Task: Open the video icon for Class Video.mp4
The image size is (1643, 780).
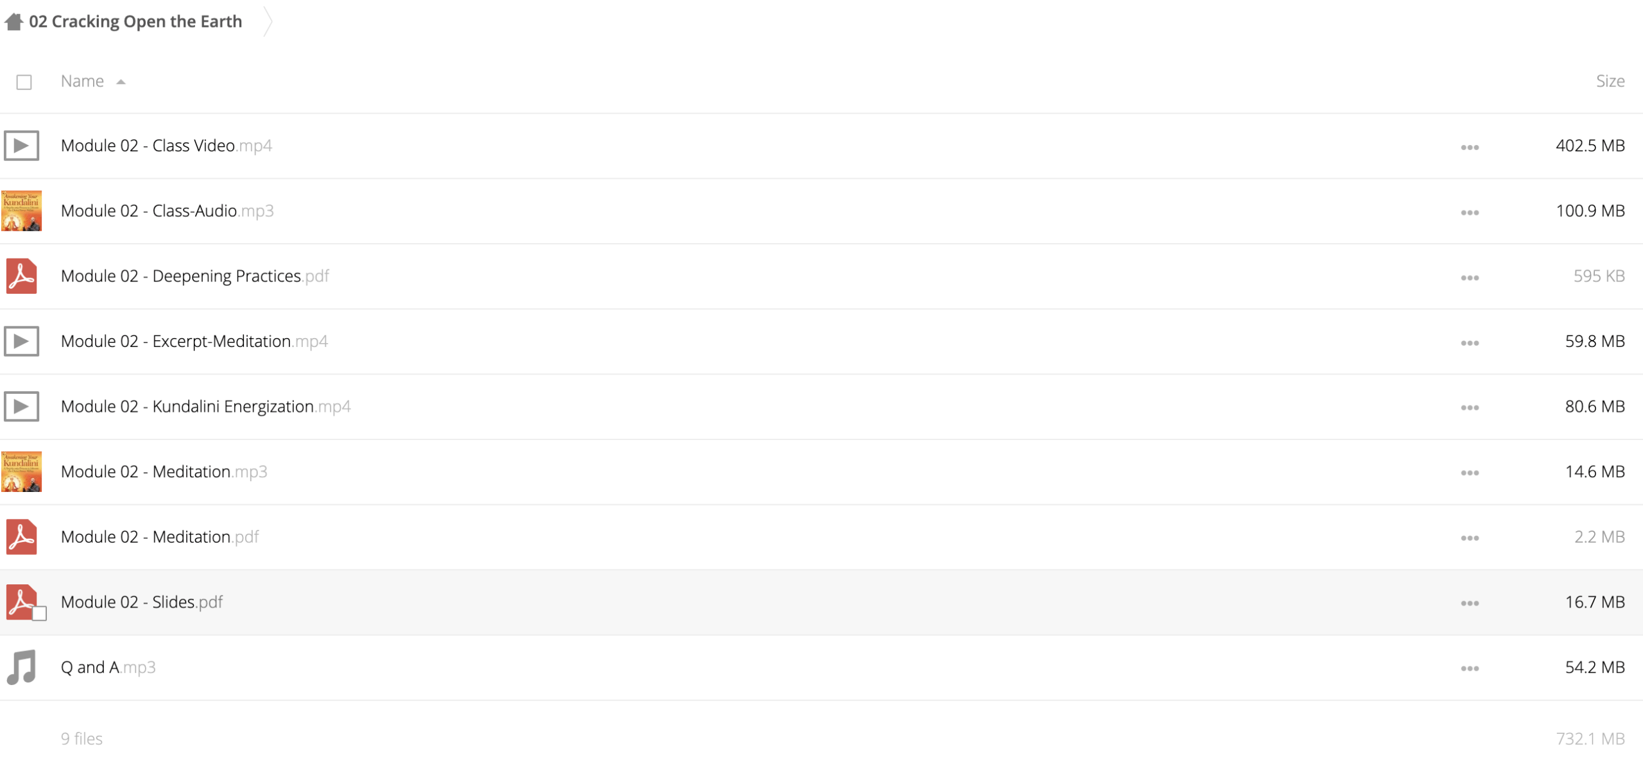Action: pos(21,146)
